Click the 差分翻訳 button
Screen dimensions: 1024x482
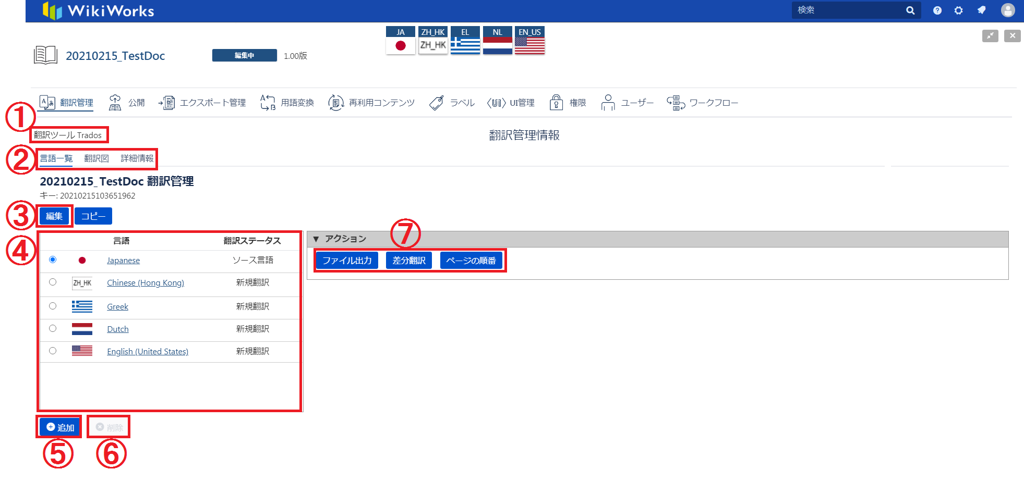pos(409,261)
